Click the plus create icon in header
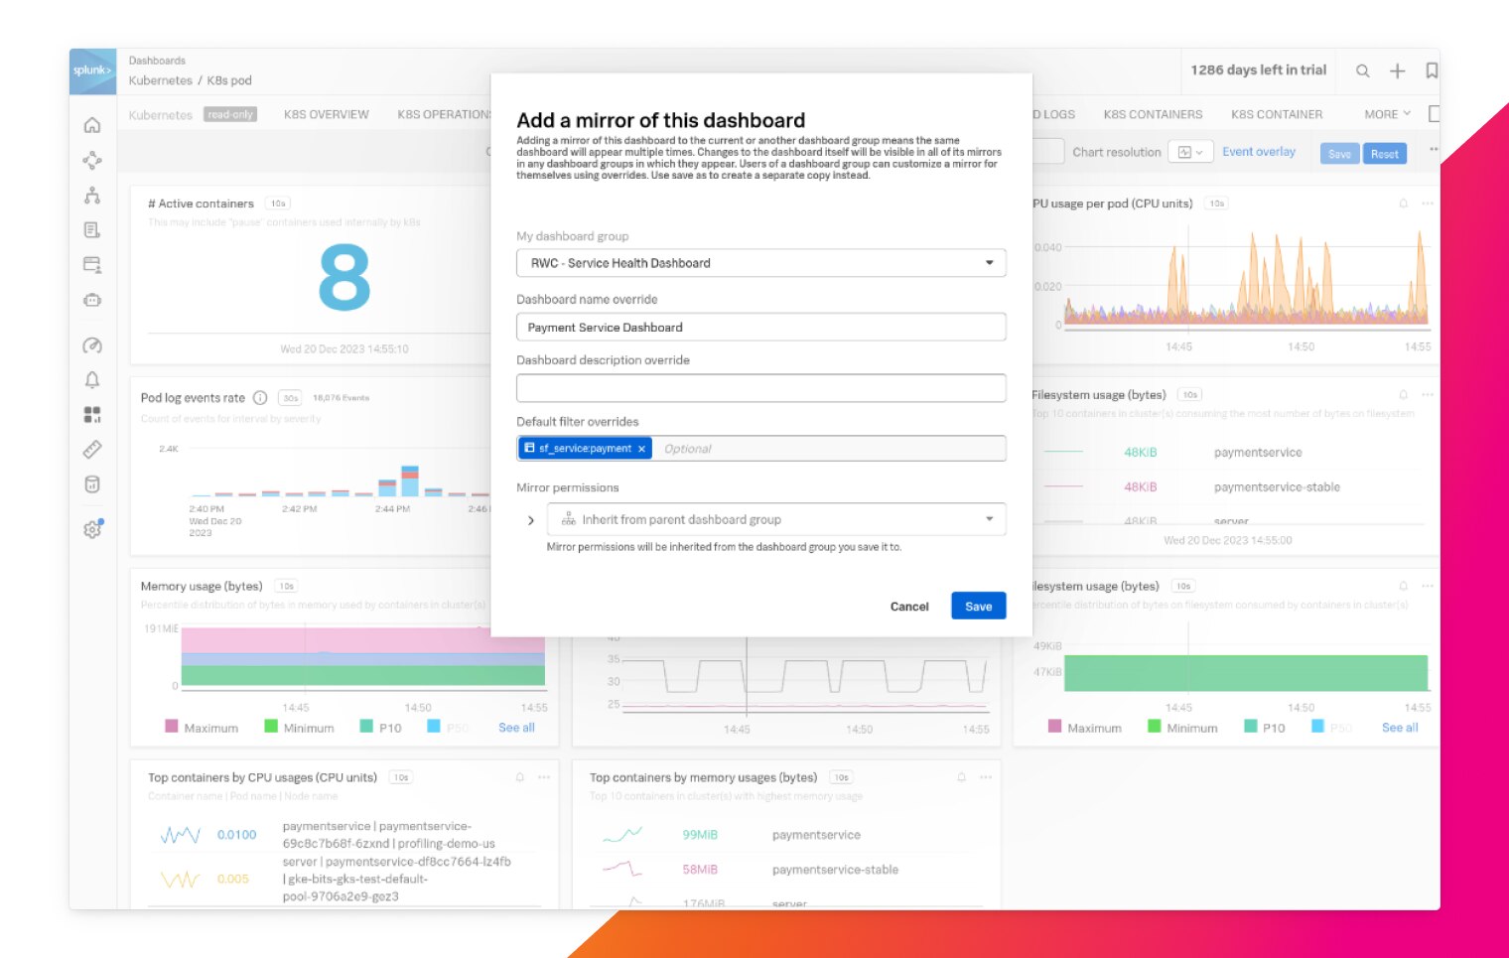 point(1397,70)
